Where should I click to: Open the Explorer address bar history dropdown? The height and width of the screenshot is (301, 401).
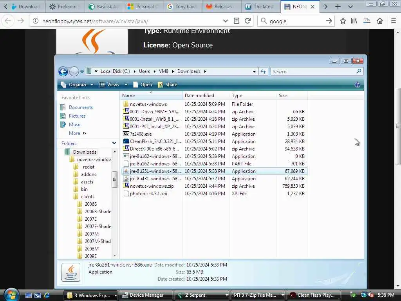pyautogui.click(x=254, y=71)
